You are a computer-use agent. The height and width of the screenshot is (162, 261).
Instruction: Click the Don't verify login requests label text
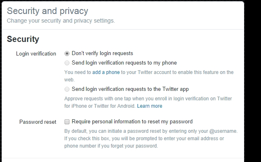click(102, 53)
